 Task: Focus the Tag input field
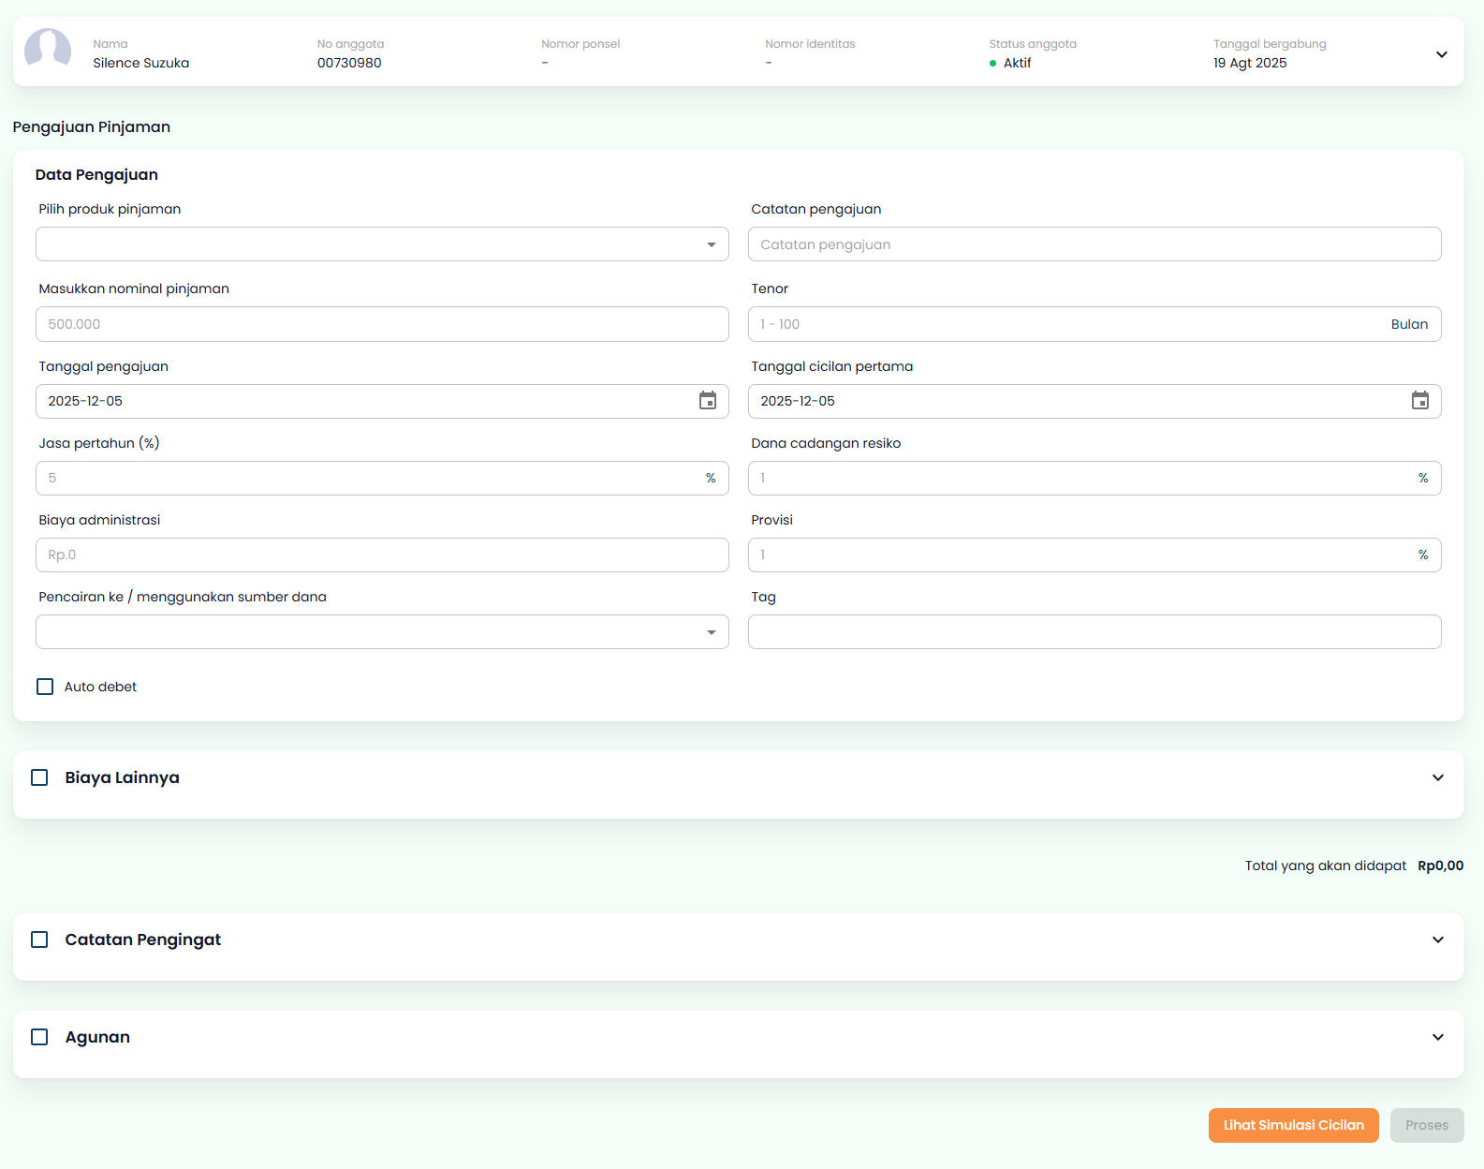(1094, 632)
